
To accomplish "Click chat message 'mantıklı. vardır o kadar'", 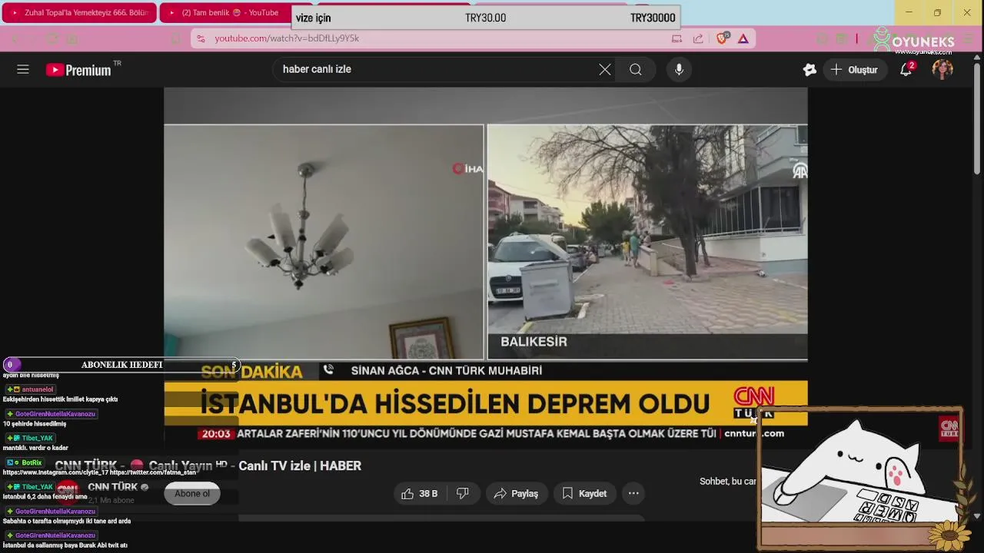I will click(x=35, y=448).
